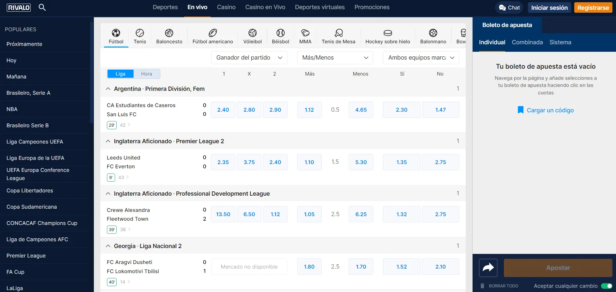Bet 13.50 on Crewe Alexandra win
Image resolution: width=616 pixels, height=292 pixels.
(223, 214)
